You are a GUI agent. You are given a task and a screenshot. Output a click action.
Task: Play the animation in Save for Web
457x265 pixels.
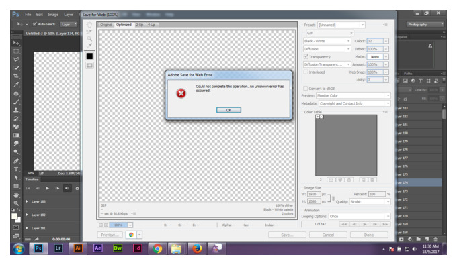coord(365,224)
